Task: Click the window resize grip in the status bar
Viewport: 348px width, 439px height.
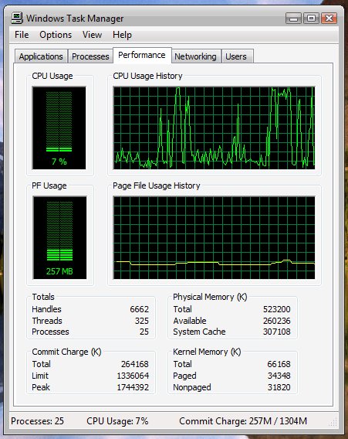Action: click(x=333, y=422)
